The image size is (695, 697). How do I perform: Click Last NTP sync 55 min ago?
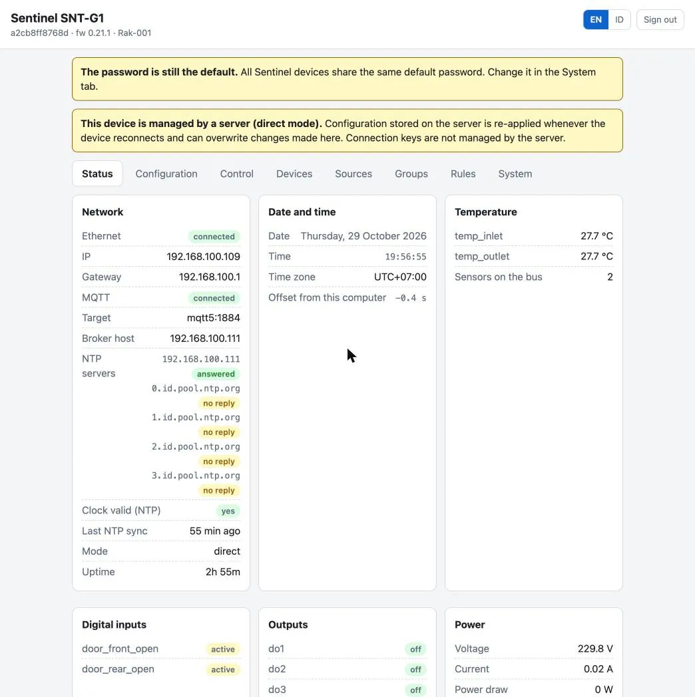point(215,531)
